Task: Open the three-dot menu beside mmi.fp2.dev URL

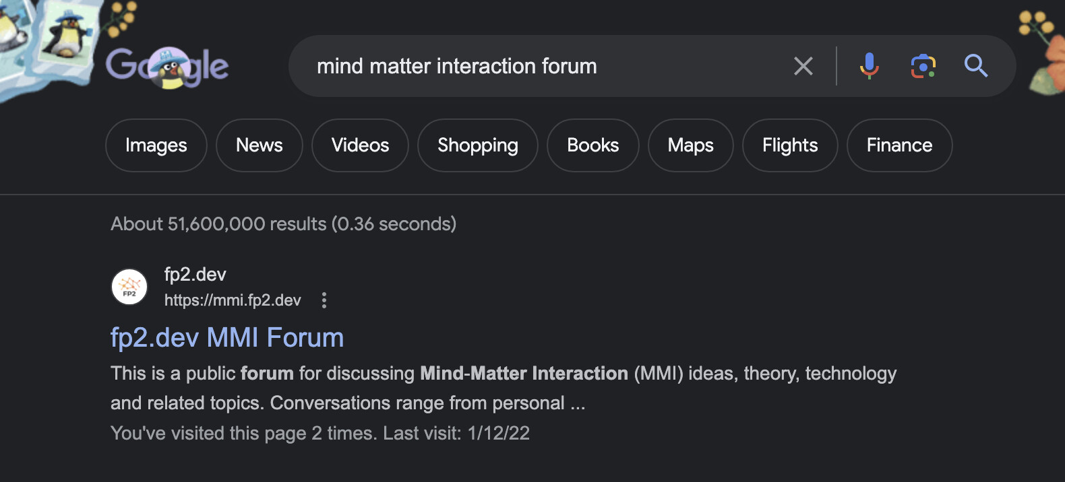Action: pos(324,300)
